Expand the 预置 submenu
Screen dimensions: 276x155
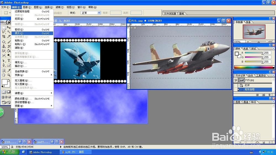[32, 106]
